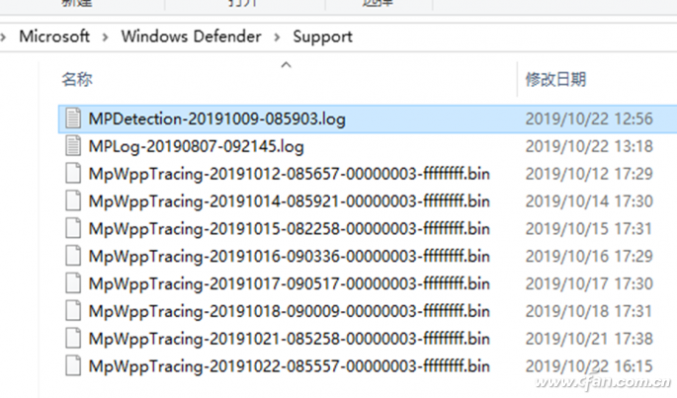The image size is (677, 398).
Task: Select the MpWppTracing-20191014-085921 file icon
Action: tap(72, 201)
